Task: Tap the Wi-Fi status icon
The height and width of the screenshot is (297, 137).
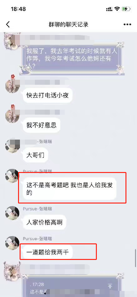Action: point(117,9)
